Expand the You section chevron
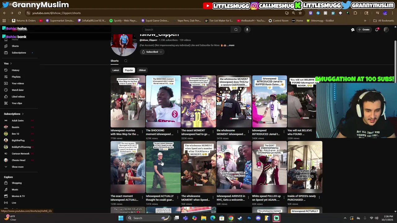The width and height of the screenshot is (397, 223). click(11, 63)
